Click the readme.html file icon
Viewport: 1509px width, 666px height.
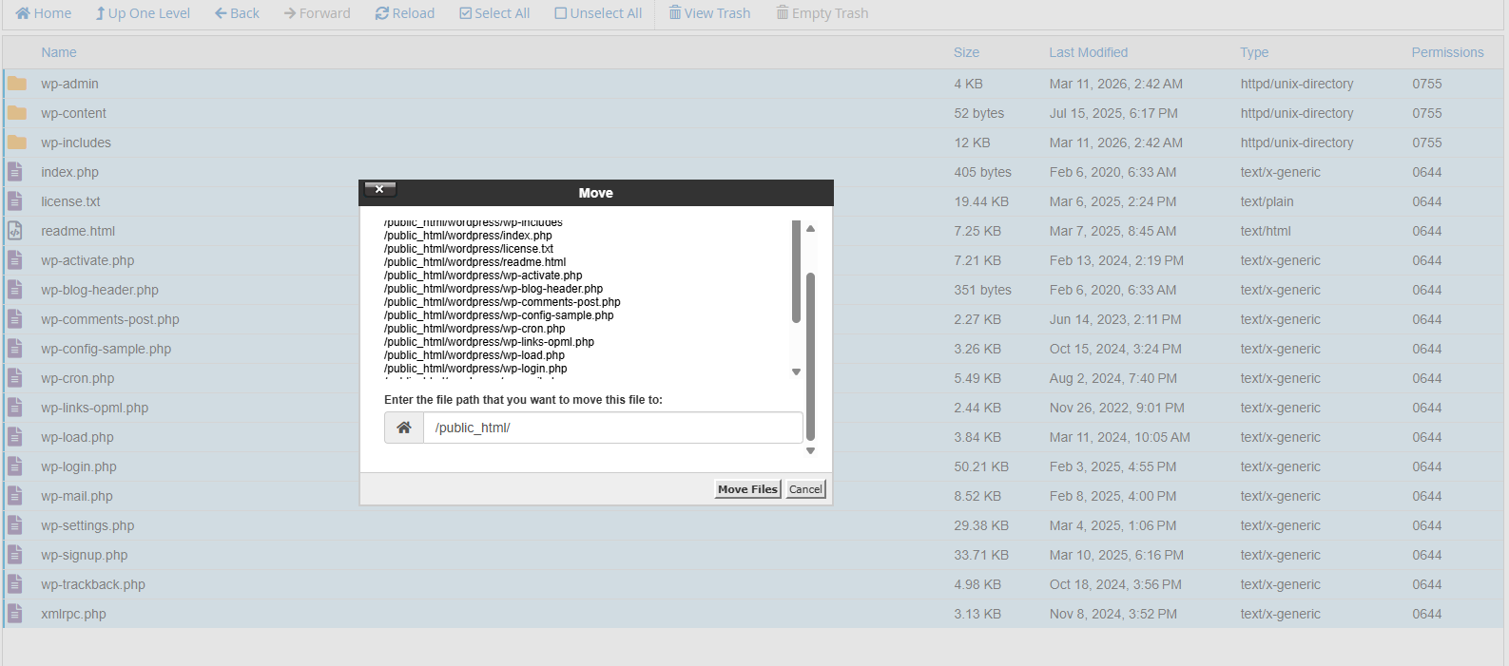pyautogui.click(x=15, y=231)
